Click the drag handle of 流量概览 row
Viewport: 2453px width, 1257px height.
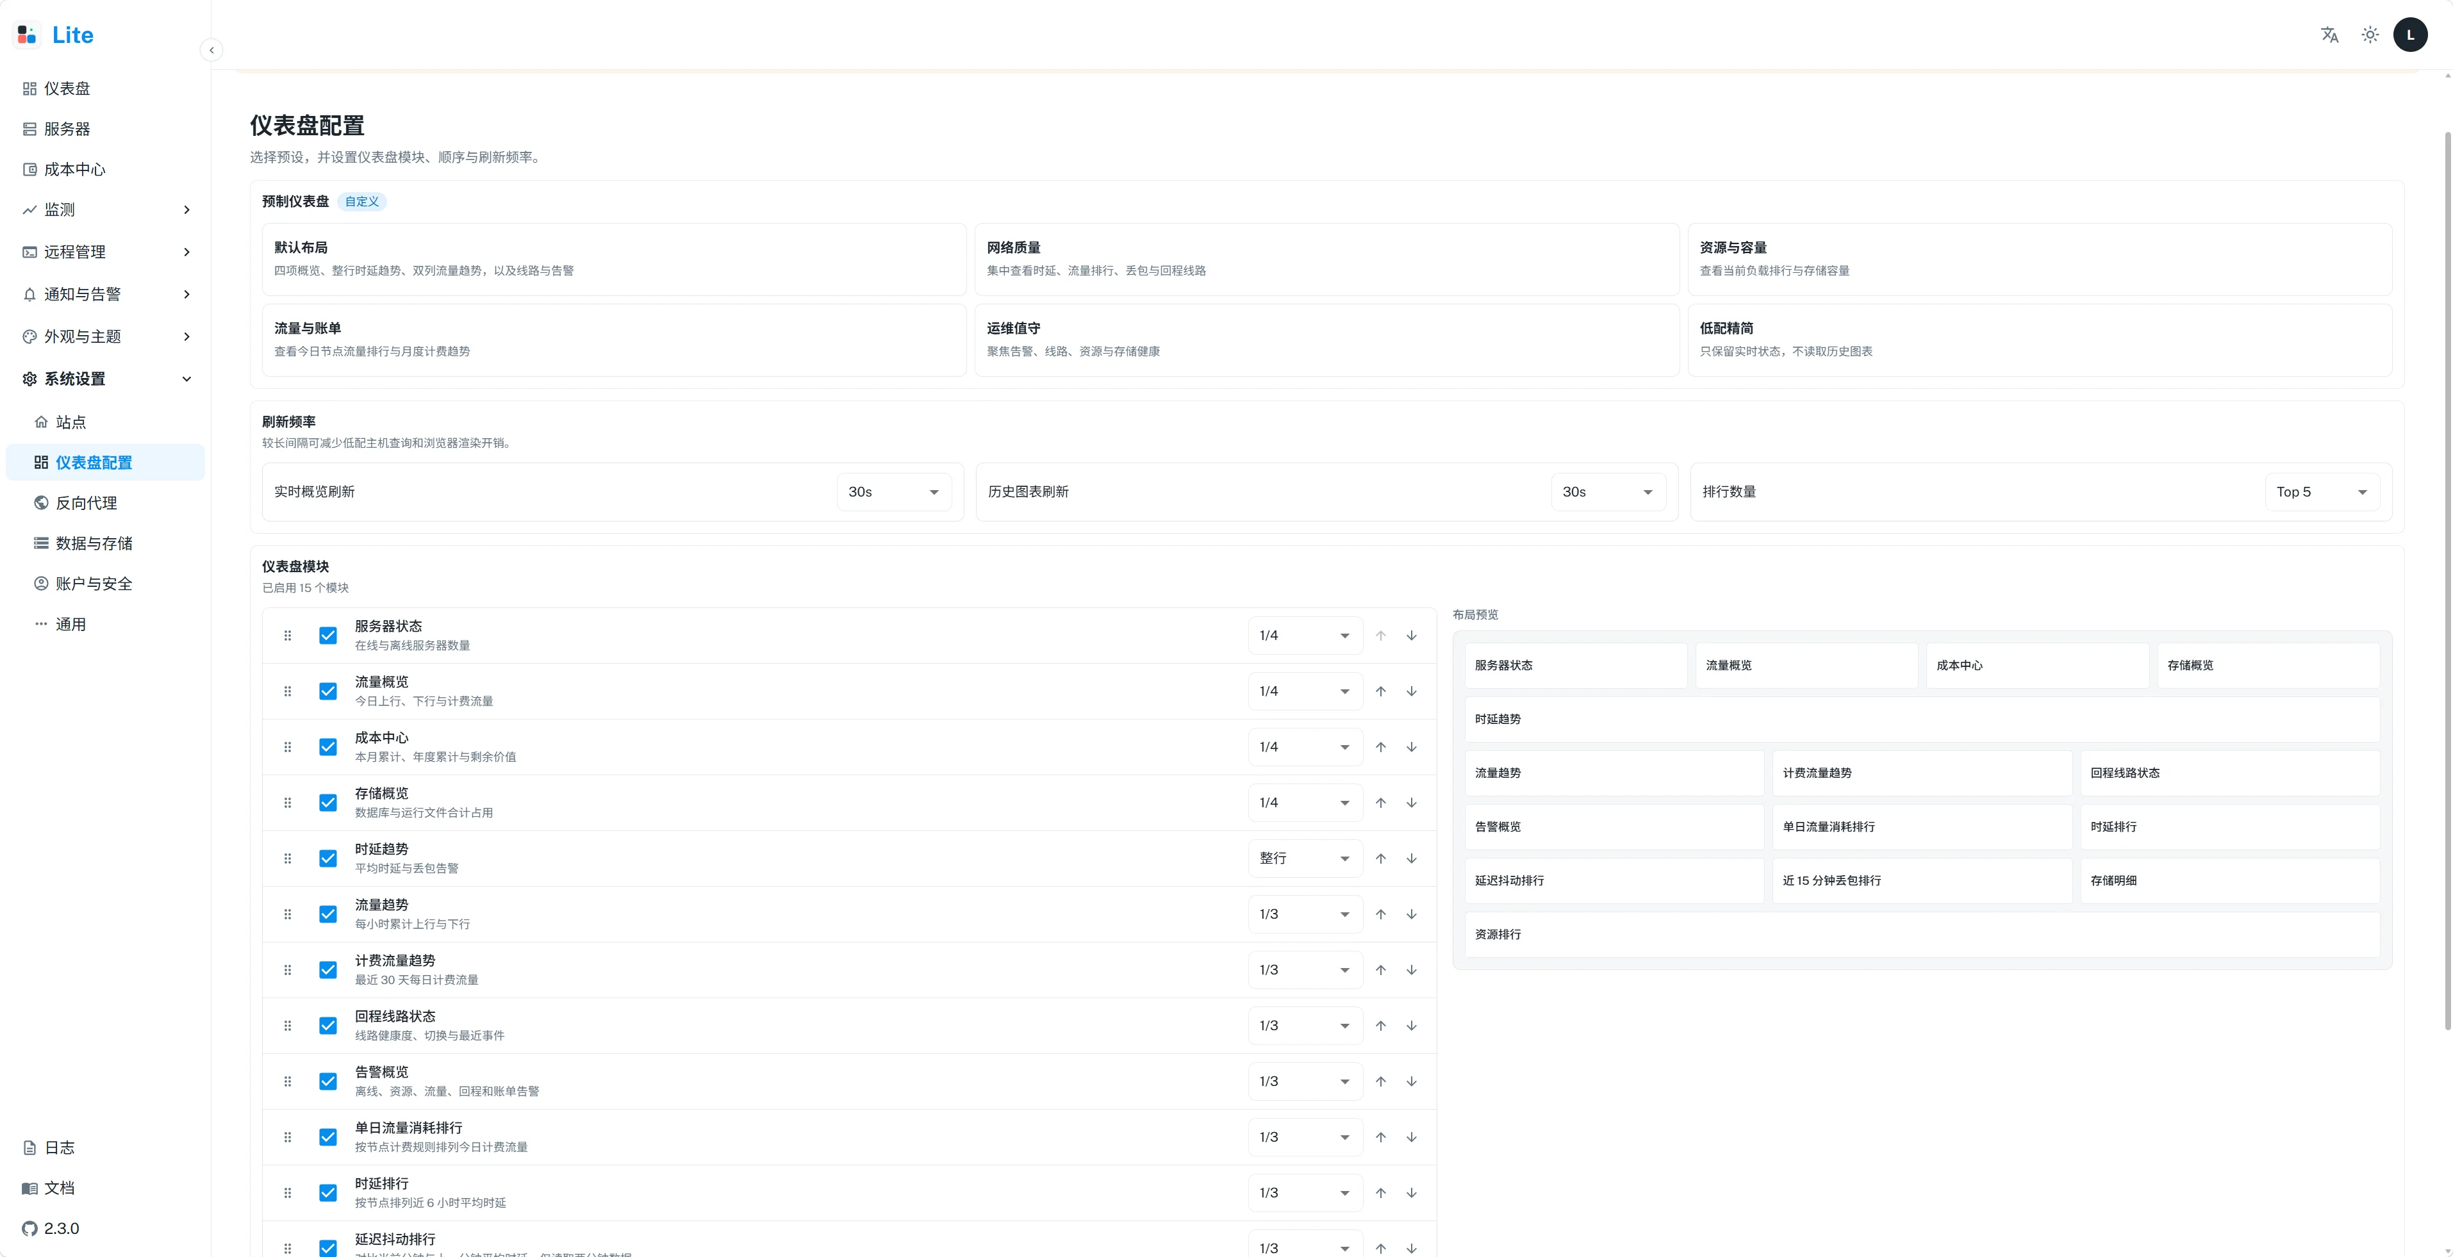(288, 691)
